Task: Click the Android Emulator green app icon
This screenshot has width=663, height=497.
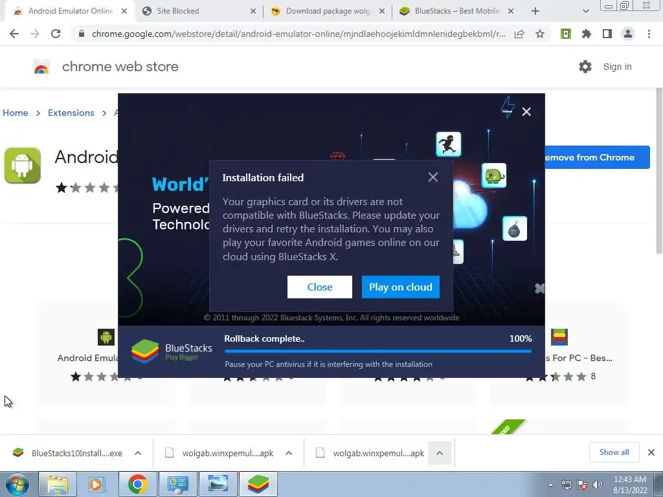Action: (23, 165)
